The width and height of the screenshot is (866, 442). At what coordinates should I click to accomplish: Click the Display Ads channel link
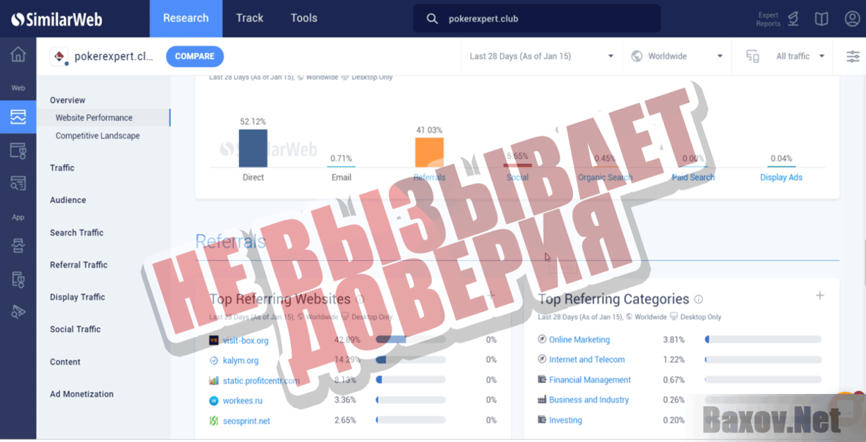(781, 177)
